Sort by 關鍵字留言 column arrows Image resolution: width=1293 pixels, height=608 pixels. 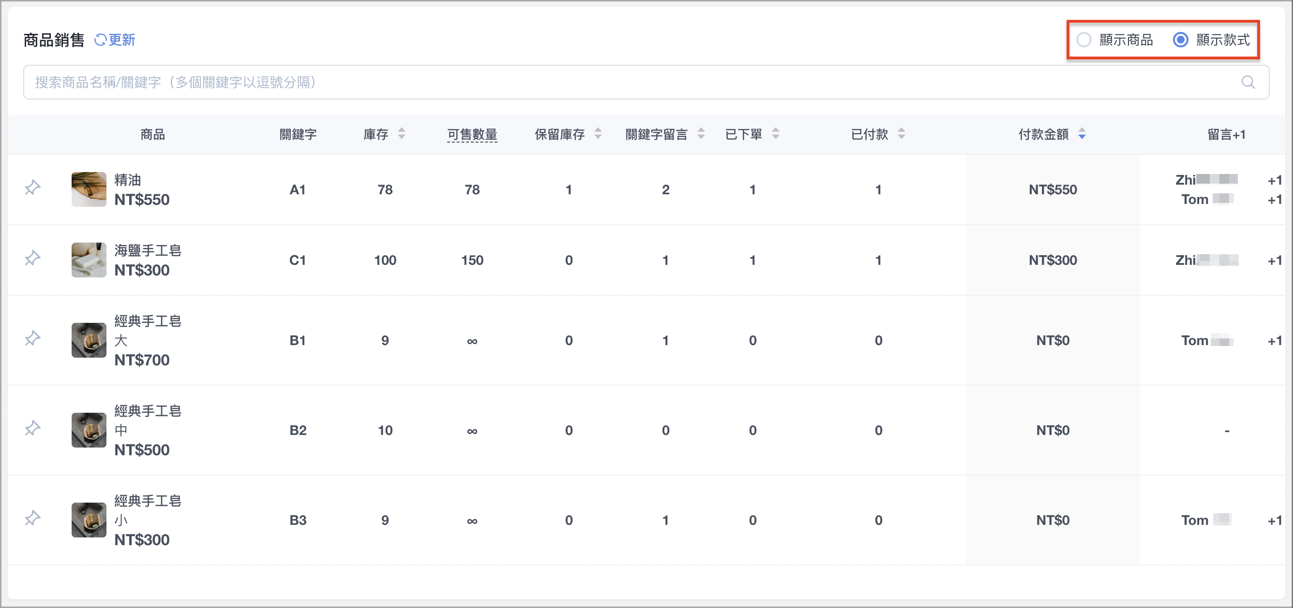pos(701,133)
